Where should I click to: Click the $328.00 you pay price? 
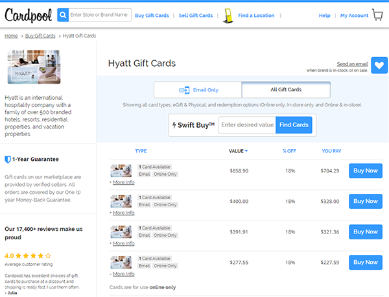tap(330, 201)
